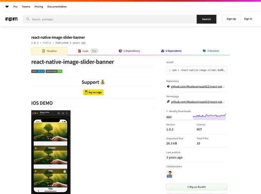Click Try on RunKit button

(x=197, y=187)
